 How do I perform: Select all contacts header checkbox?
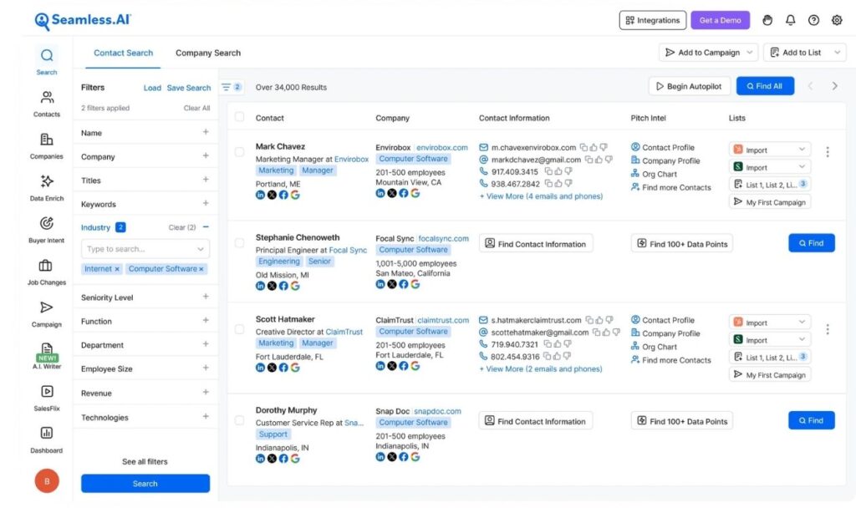tap(239, 117)
